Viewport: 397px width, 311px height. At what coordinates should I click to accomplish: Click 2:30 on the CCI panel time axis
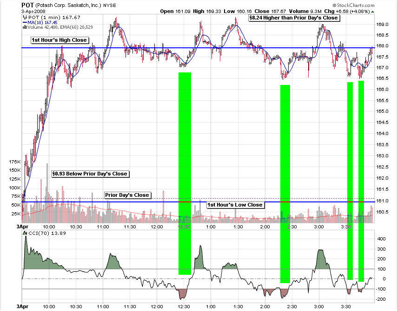[292, 307]
